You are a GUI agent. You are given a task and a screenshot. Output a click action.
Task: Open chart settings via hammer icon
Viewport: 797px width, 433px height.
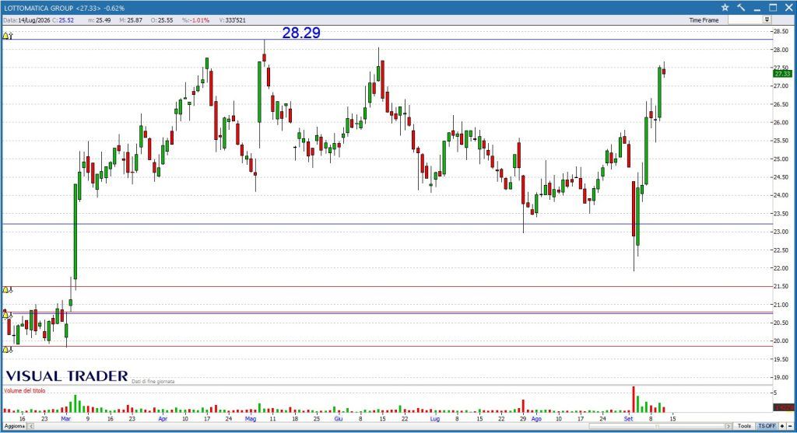click(741, 8)
